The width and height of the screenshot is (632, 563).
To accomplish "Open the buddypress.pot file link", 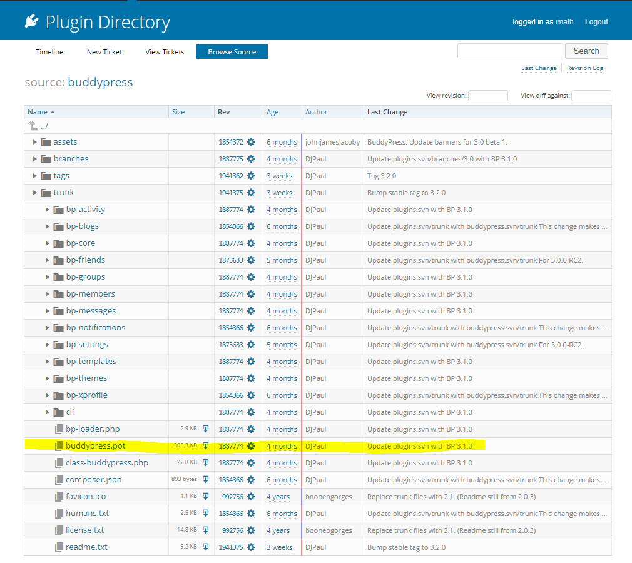I will click(96, 446).
